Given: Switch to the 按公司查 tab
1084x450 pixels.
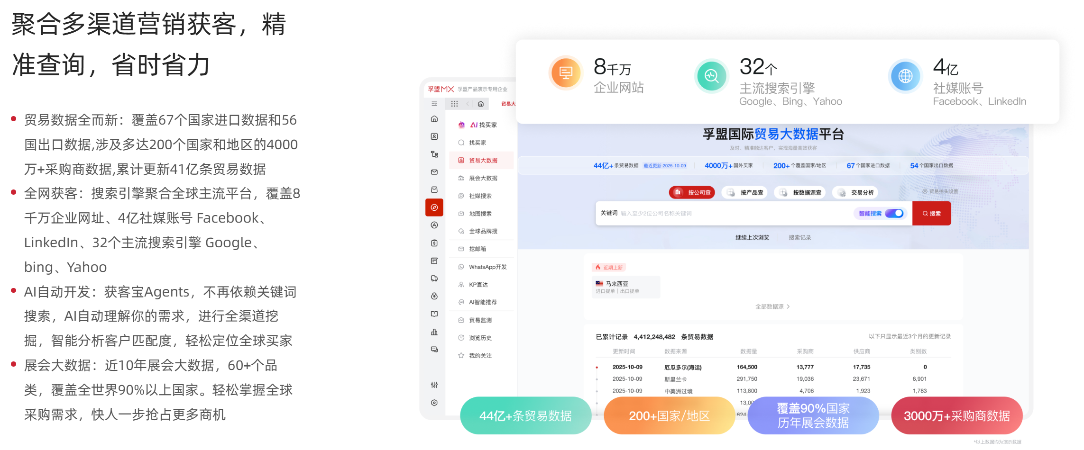Looking at the screenshot, I should click(692, 192).
